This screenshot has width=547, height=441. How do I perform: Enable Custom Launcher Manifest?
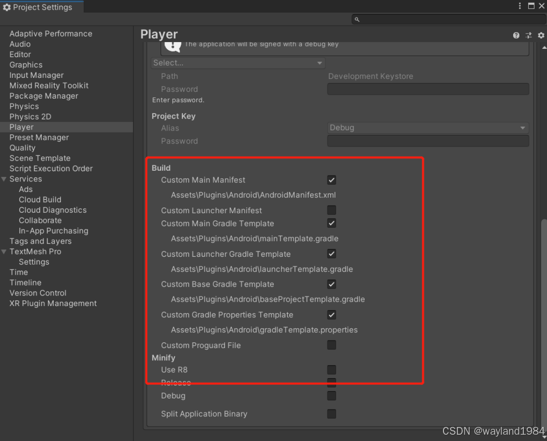click(331, 210)
